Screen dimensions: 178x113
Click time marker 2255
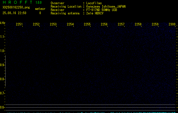click(x=87, y=24)
